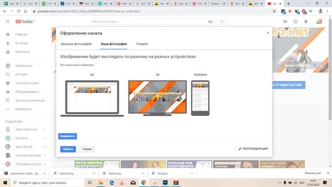The height and width of the screenshot is (187, 332).
Task: Enable the Автокоррекция checkbox
Action: coord(235,149)
